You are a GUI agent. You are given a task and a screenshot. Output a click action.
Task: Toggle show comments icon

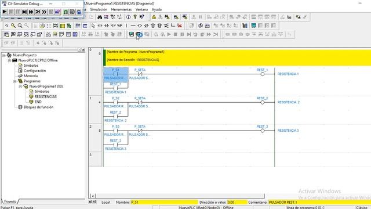pos(42,26)
